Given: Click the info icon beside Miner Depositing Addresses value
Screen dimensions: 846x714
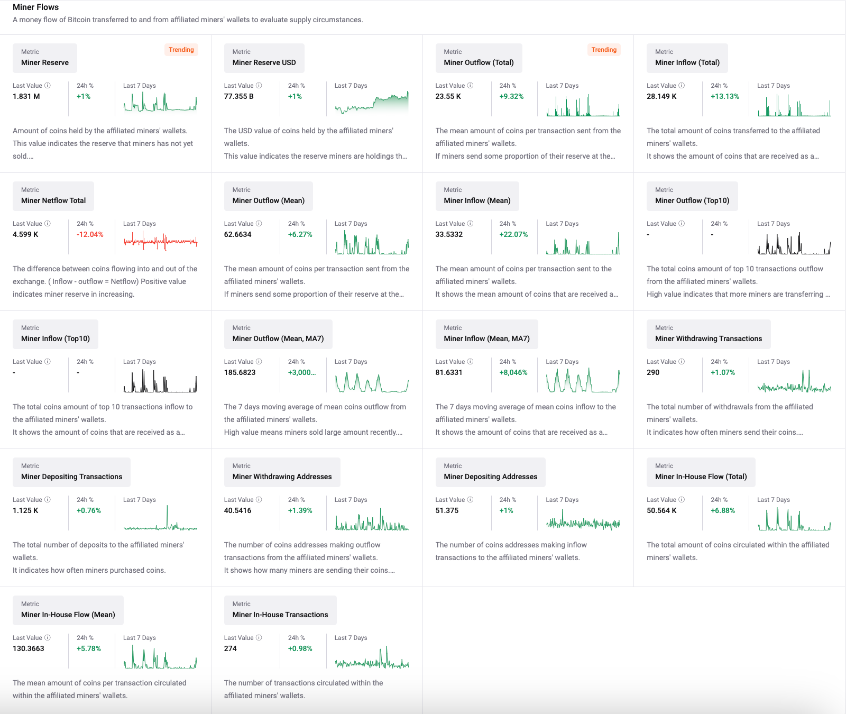Looking at the screenshot, I should click(x=471, y=499).
